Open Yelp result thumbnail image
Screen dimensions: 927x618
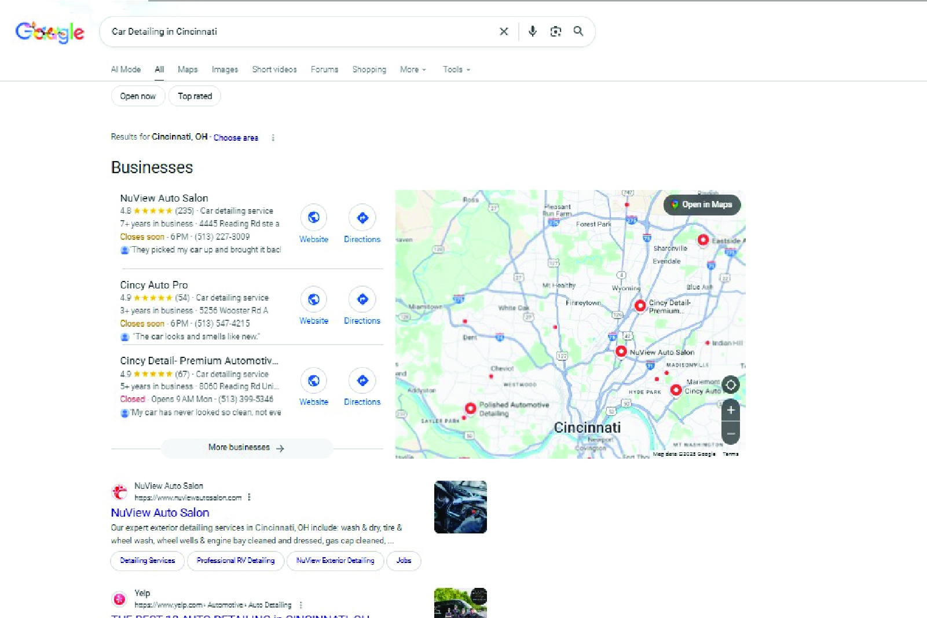tap(460, 603)
